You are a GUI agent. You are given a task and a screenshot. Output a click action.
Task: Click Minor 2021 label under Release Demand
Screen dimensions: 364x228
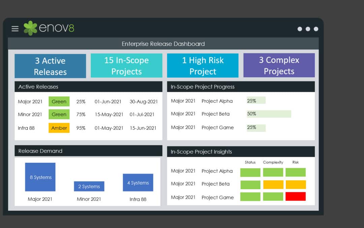tap(89, 199)
